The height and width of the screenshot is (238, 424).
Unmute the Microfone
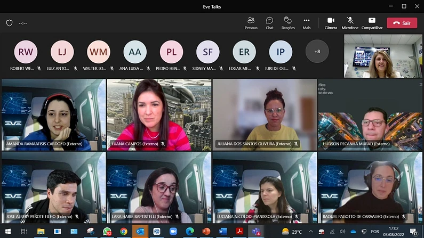[350, 22]
